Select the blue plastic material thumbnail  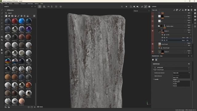point(22,21)
